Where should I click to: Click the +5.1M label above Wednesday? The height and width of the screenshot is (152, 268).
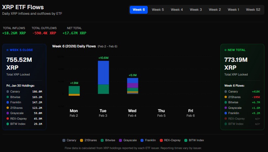click(x=133, y=75)
